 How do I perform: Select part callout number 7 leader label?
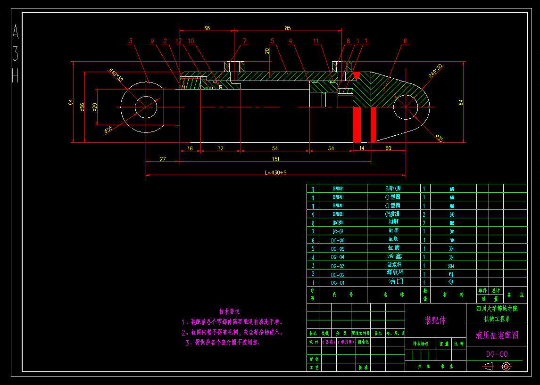pyautogui.click(x=245, y=41)
